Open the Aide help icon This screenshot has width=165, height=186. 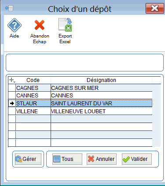[15, 25]
